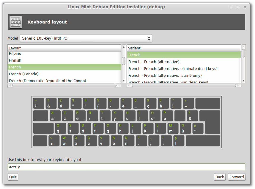The image size is (255, 189).
Task: Click Layout list scroll up arrow
Action: 124,47
